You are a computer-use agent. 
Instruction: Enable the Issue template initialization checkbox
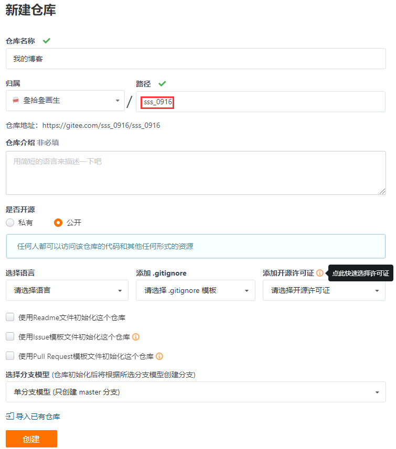pos(10,336)
